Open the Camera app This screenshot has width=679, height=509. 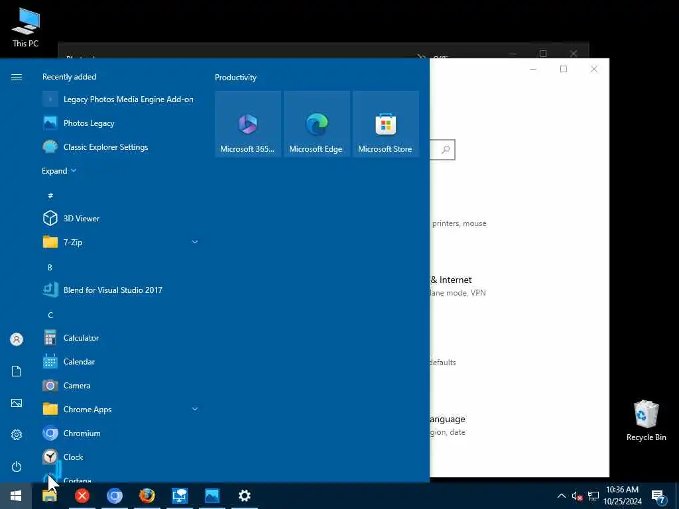coord(121,386)
